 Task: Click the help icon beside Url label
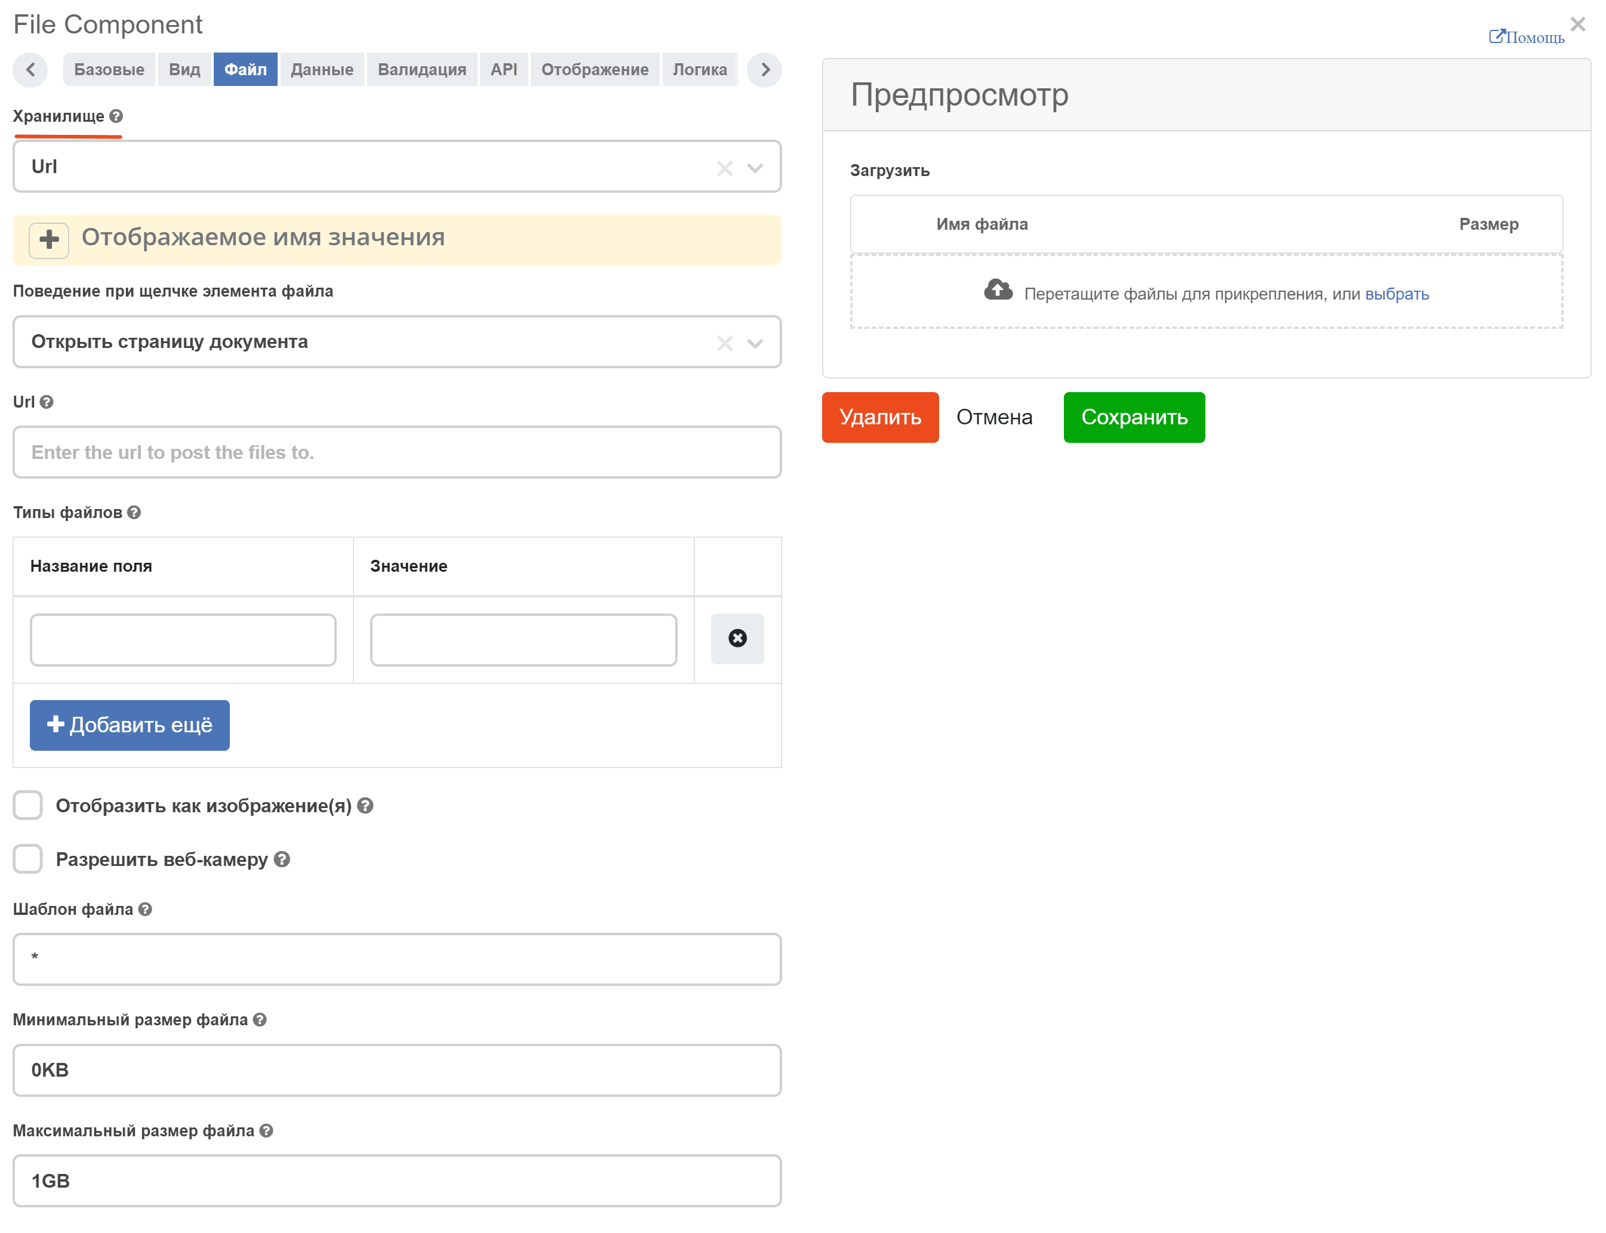click(47, 402)
